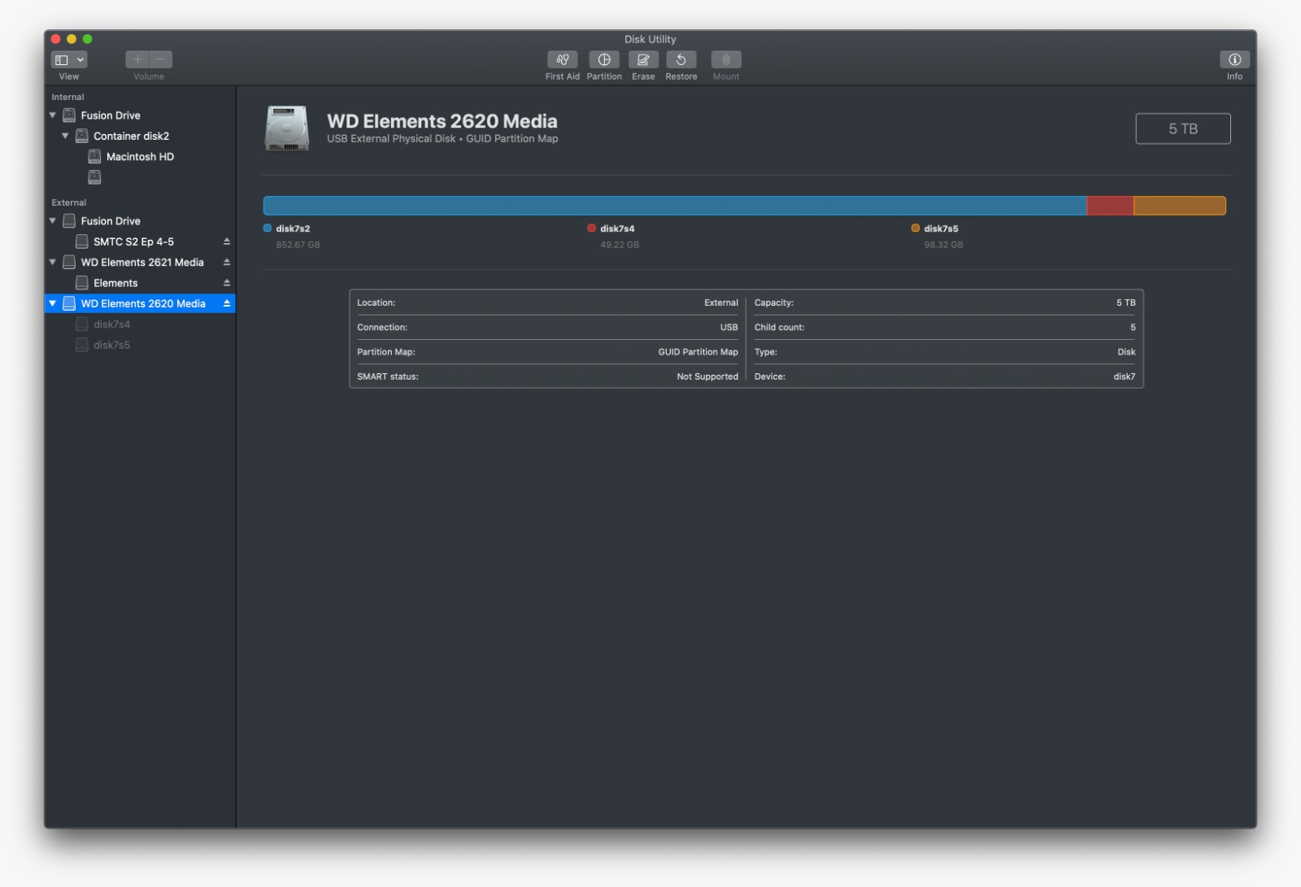Click the Add Volume plus button
1301x887 pixels.
[x=137, y=59]
